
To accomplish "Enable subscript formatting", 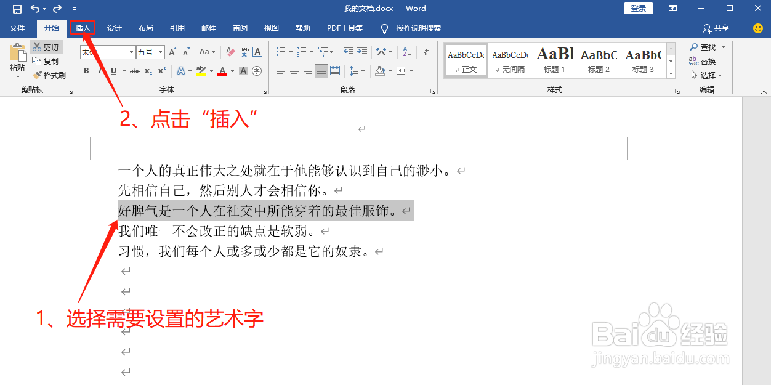I will click(x=148, y=71).
